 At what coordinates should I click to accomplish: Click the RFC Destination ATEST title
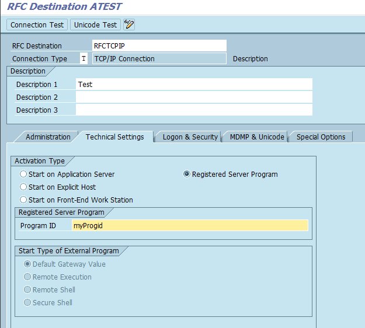pos(64,6)
